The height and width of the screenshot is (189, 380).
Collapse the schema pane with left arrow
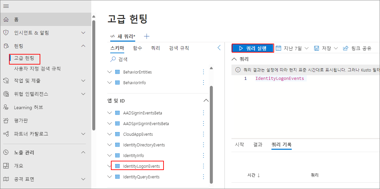click(x=219, y=48)
